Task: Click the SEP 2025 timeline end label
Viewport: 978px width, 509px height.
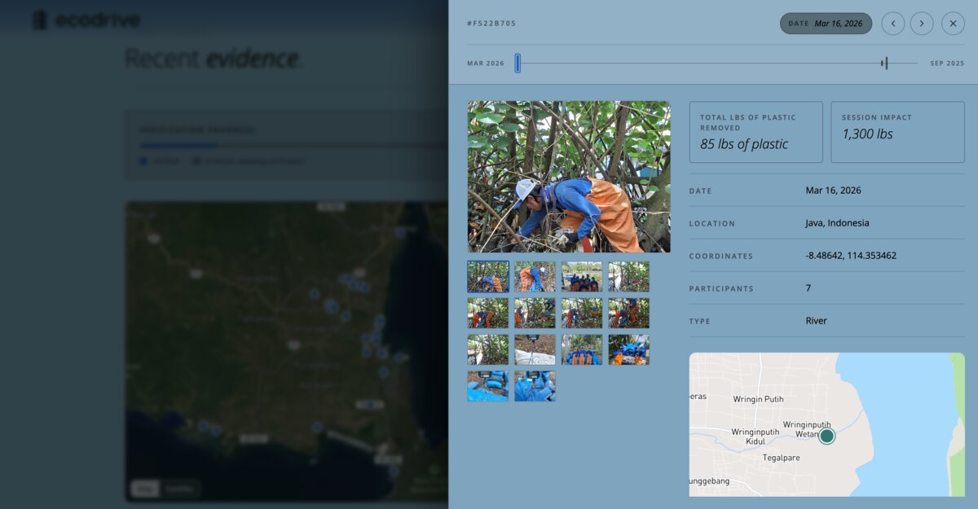Action: coord(947,64)
